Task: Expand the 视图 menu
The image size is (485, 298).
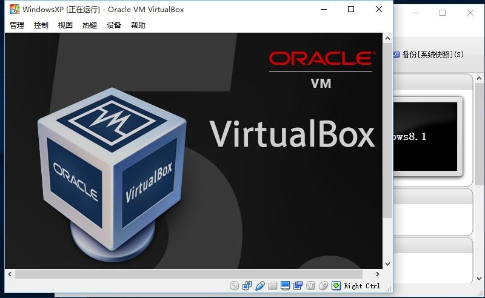Action: 65,25
